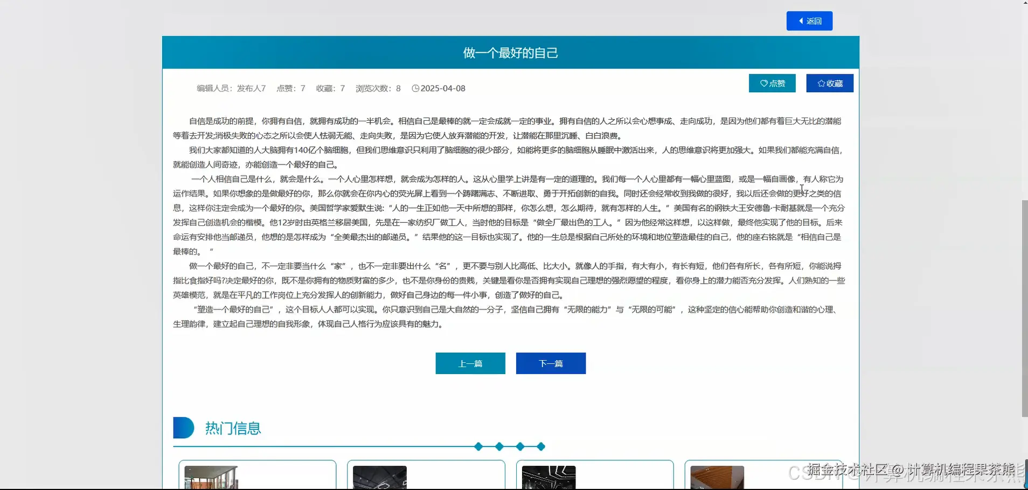1028x490 pixels.
Task: Click the back-arrow icon in the 返回 button
Action: (801, 20)
